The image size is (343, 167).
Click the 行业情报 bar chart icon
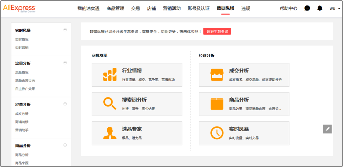(x=110, y=75)
